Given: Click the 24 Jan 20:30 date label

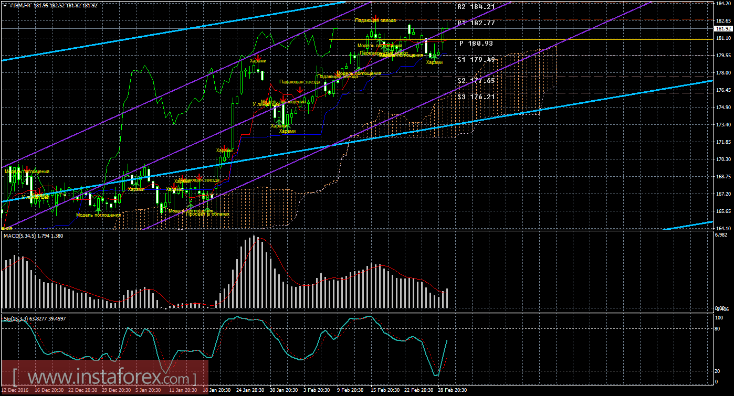Looking at the screenshot, I should (251, 391).
